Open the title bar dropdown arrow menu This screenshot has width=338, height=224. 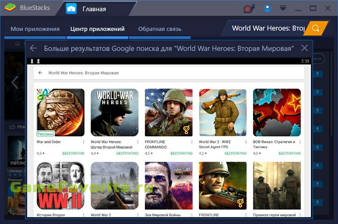coord(283,8)
